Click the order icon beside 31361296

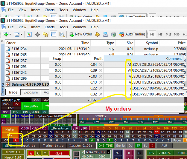[x=8, y=79]
